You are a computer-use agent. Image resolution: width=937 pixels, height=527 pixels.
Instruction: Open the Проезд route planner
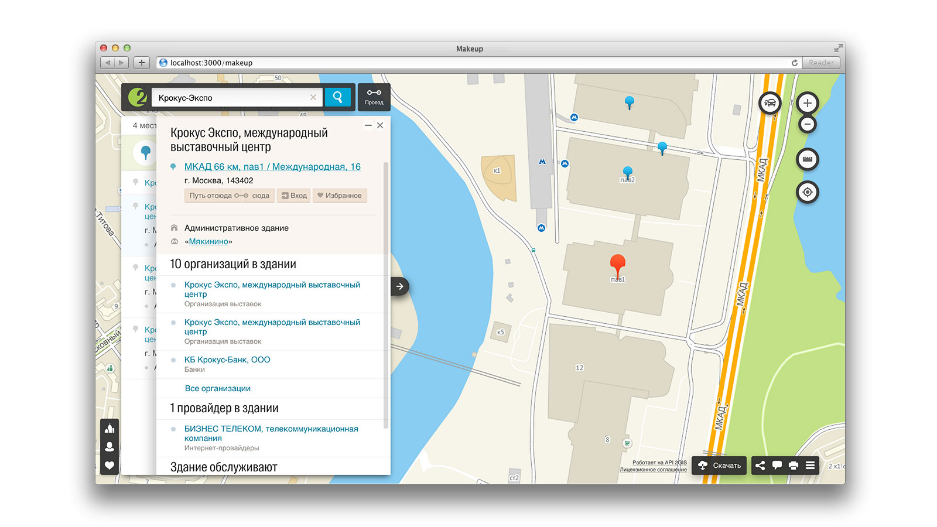point(374,97)
